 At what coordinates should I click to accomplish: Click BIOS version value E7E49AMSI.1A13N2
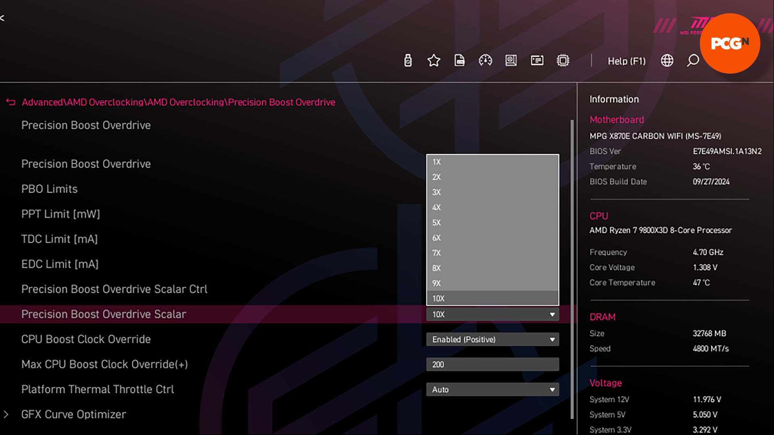click(727, 151)
